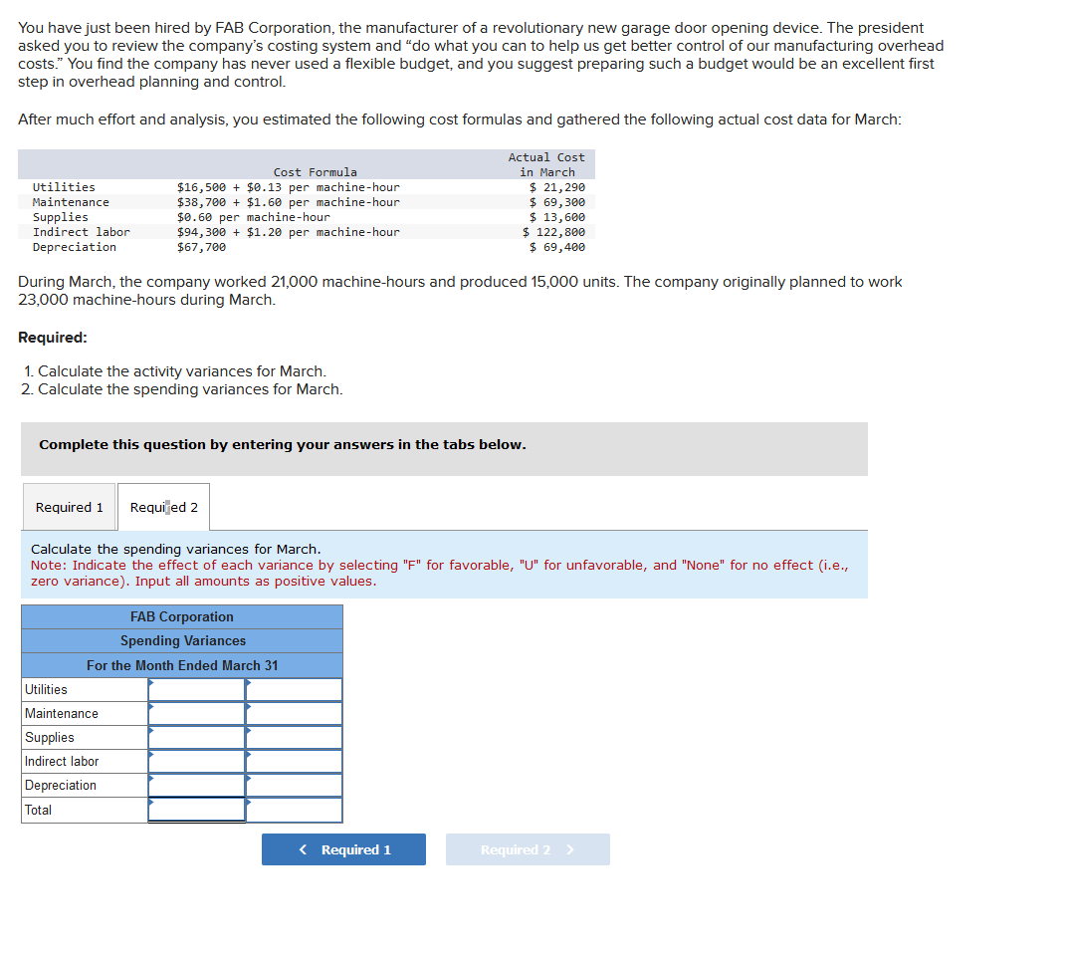This screenshot has height=955, width=1070.
Task: Click the Actual Cost in March column header
Action: pyautogui.click(x=546, y=164)
